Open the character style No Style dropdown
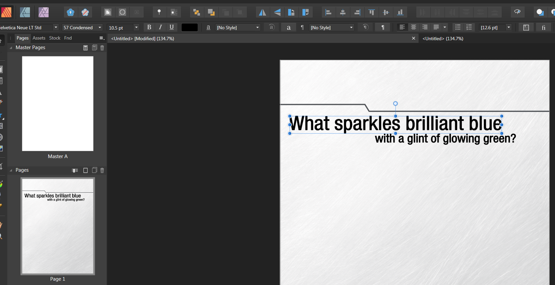555x285 pixels. (258, 28)
